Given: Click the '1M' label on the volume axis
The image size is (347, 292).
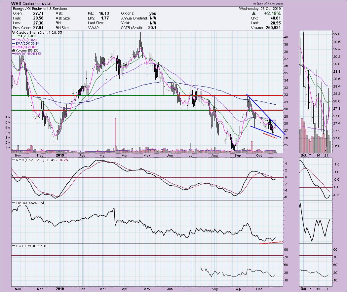Looking at the screenshot, I should pyautogui.click(x=8, y=148).
